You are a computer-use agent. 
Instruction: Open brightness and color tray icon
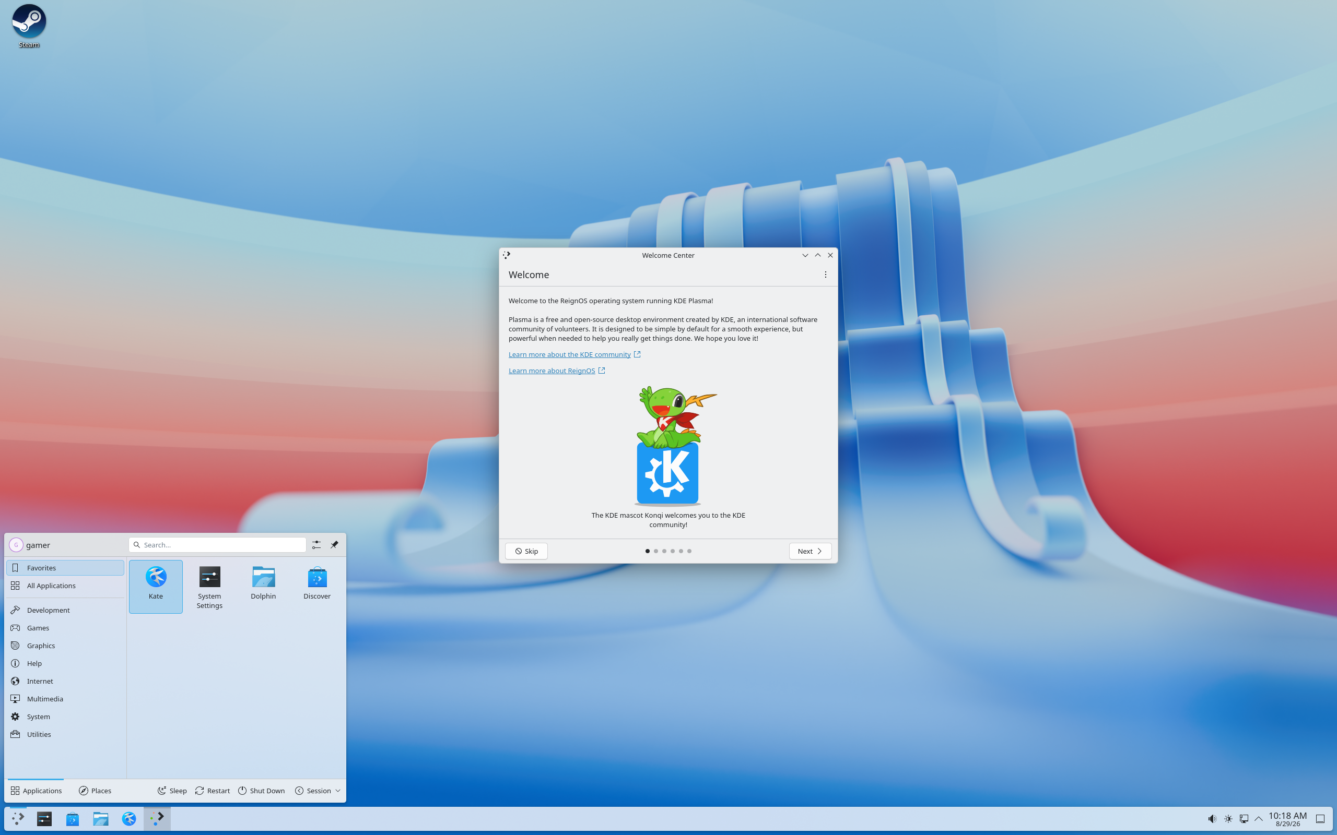click(1228, 819)
